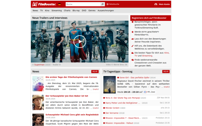Click ZDF Neo 09:55 airing time
202x126 pixels.
click(x=163, y=98)
